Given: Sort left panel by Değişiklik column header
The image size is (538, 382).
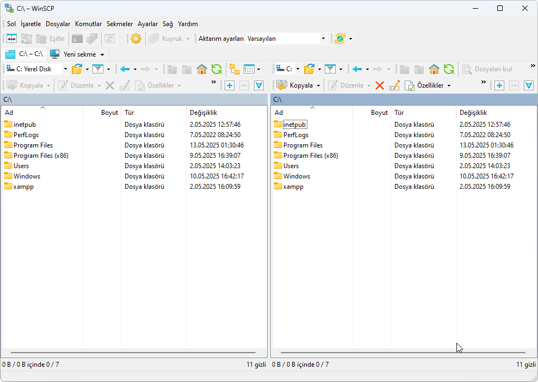Looking at the screenshot, I should tap(226, 113).
